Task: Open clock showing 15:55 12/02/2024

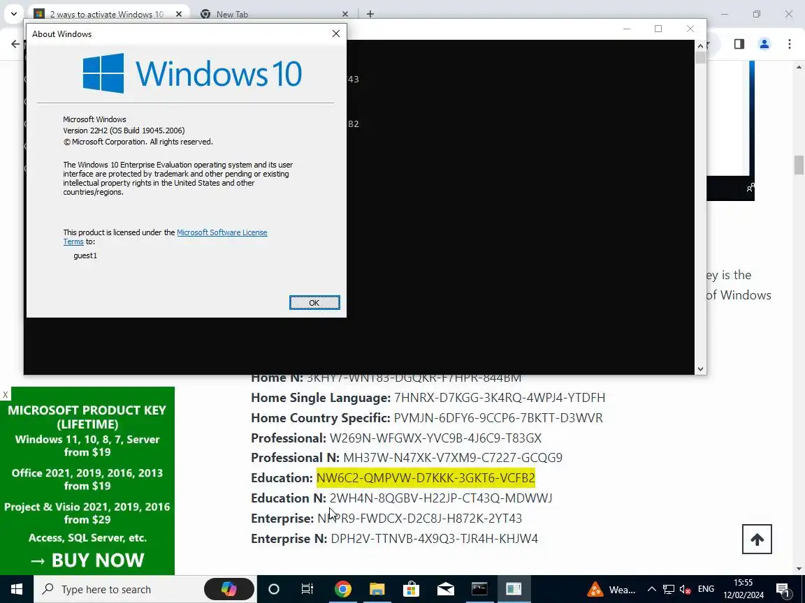Action: (x=744, y=589)
